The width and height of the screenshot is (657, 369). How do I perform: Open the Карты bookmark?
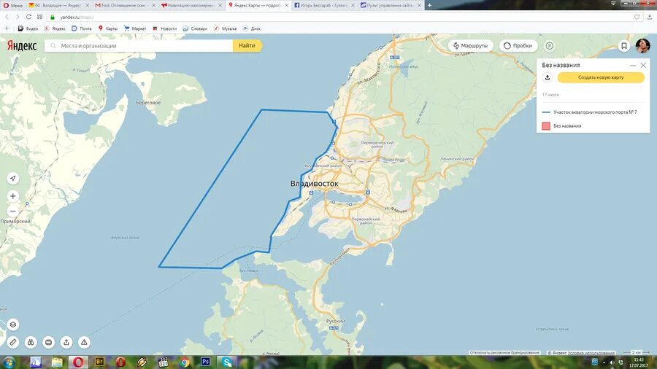pos(108,28)
